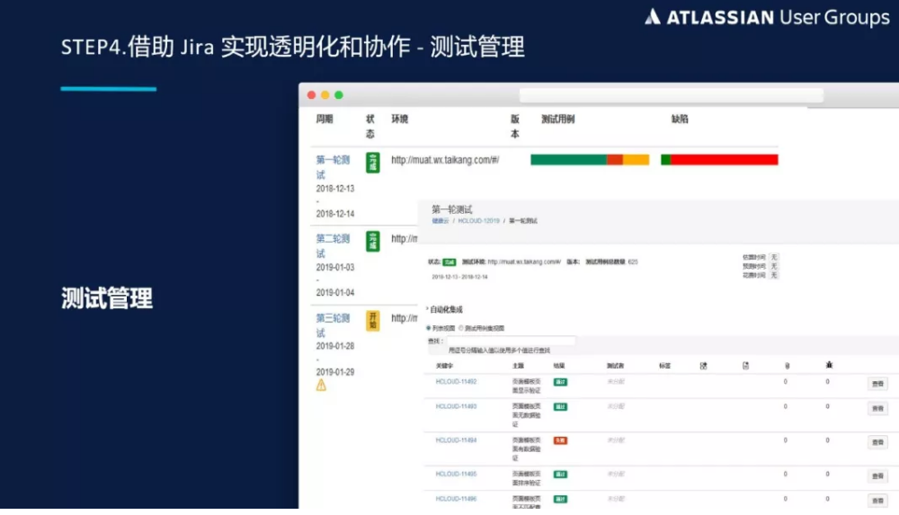Click the green status badge beside 状态 in detail panel
Screen dimensions: 899x515
click(449, 262)
